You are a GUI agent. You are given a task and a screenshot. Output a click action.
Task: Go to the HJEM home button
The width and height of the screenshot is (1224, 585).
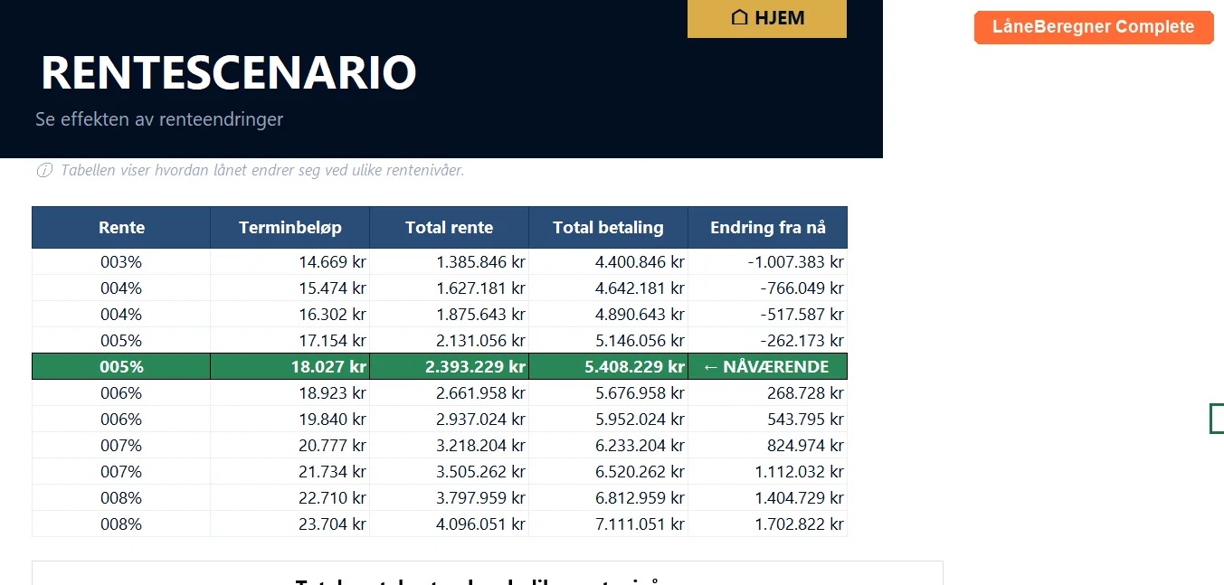click(767, 18)
